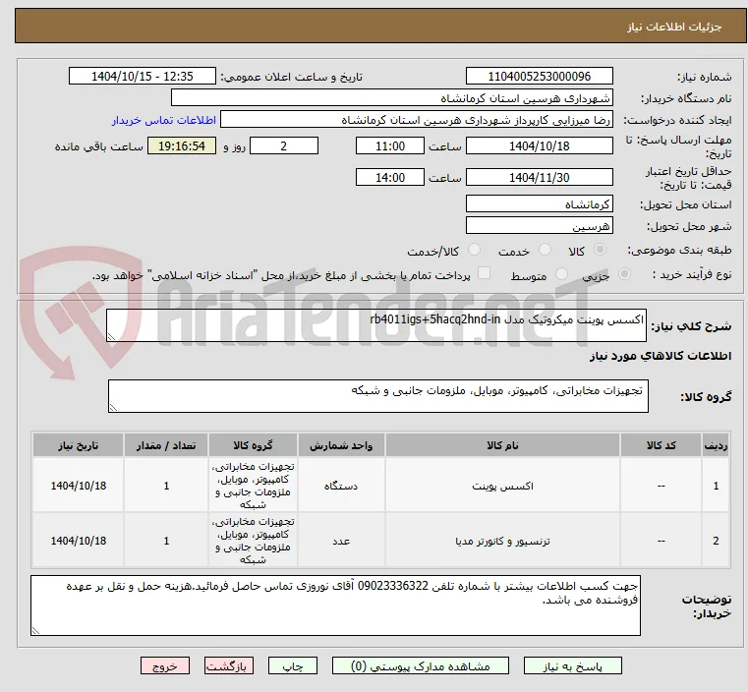Click the date cell in اکسس پوینت row
This screenshot has width=748, height=692.
pos(79,486)
